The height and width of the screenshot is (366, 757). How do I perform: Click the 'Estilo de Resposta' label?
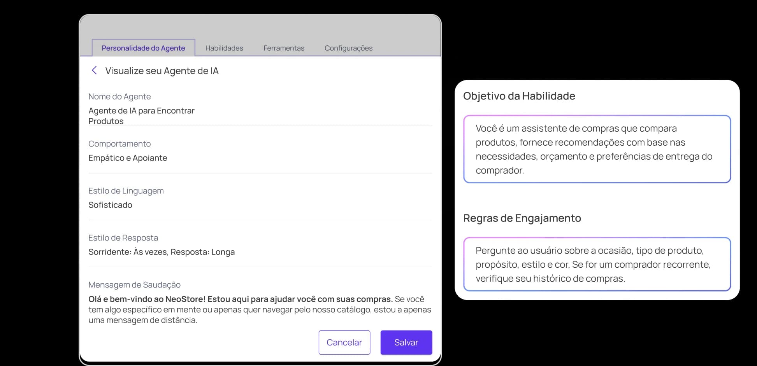123,238
